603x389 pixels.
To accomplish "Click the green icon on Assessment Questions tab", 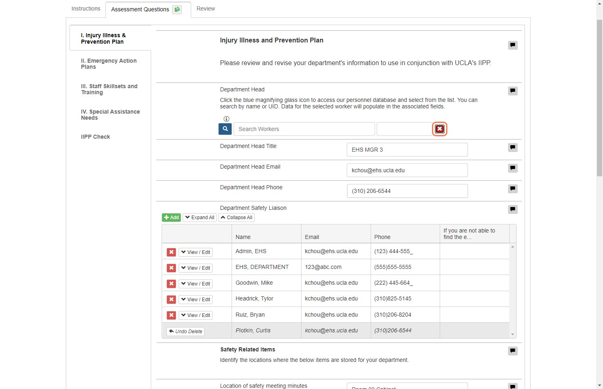I will click(177, 9).
